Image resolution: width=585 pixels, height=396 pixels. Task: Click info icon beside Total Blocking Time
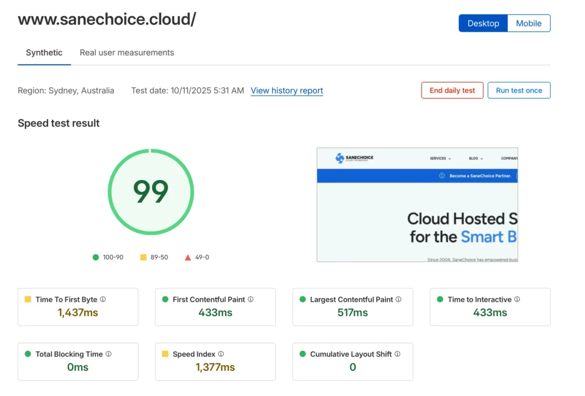click(109, 354)
